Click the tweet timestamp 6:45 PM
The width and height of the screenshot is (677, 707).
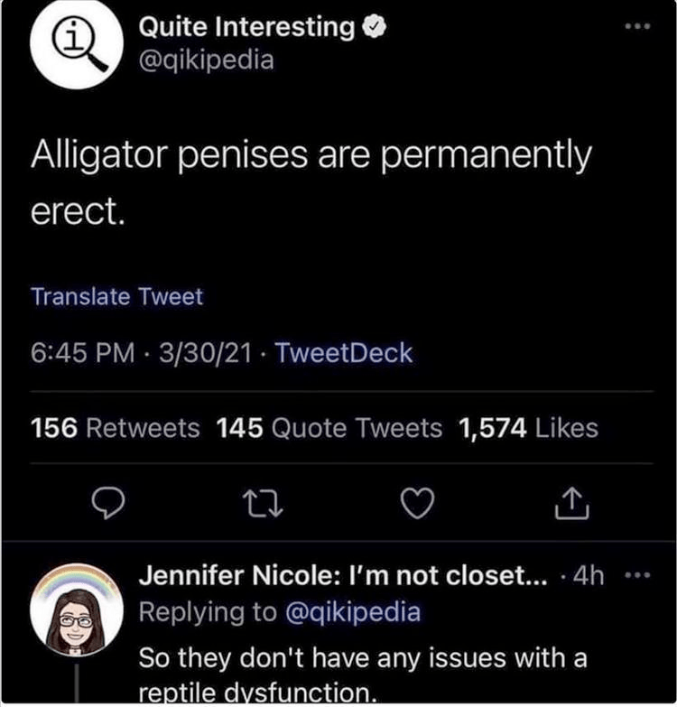[x=84, y=352]
